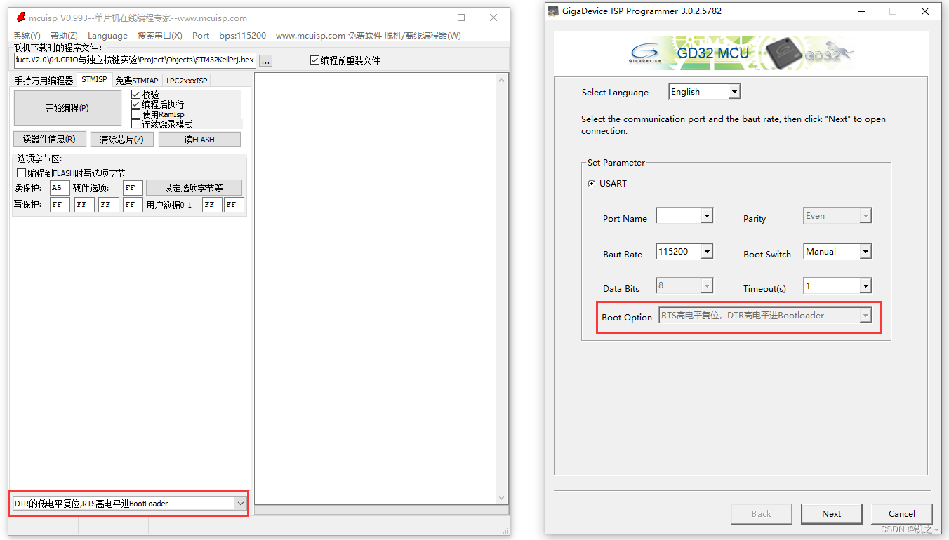Click 搜索串口(X) to search serial ports
The width and height of the screenshot is (949, 540).
point(160,36)
